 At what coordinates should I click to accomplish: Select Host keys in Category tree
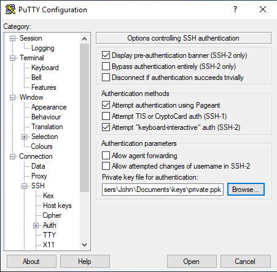coord(57,206)
